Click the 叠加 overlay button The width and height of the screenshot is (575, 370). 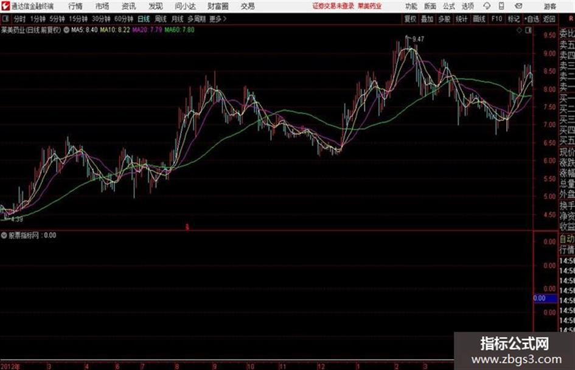pyautogui.click(x=427, y=19)
